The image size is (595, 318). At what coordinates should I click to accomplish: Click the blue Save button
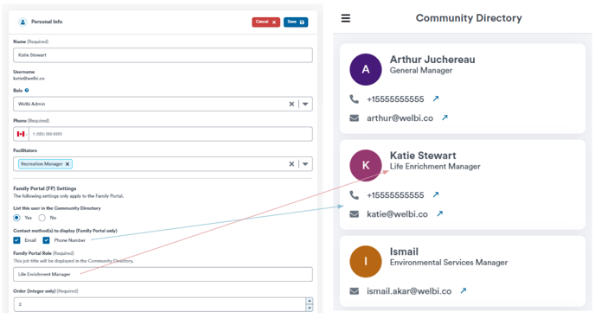tap(296, 22)
